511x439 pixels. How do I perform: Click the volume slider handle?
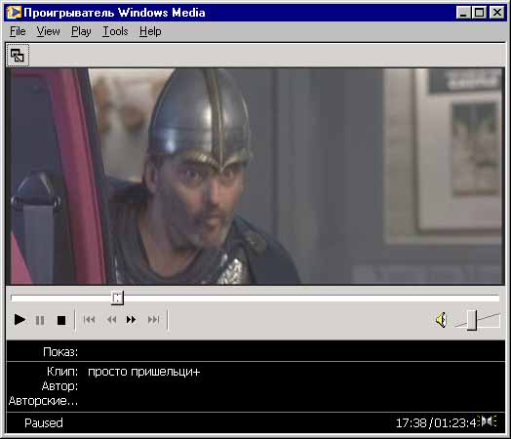pos(472,320)
